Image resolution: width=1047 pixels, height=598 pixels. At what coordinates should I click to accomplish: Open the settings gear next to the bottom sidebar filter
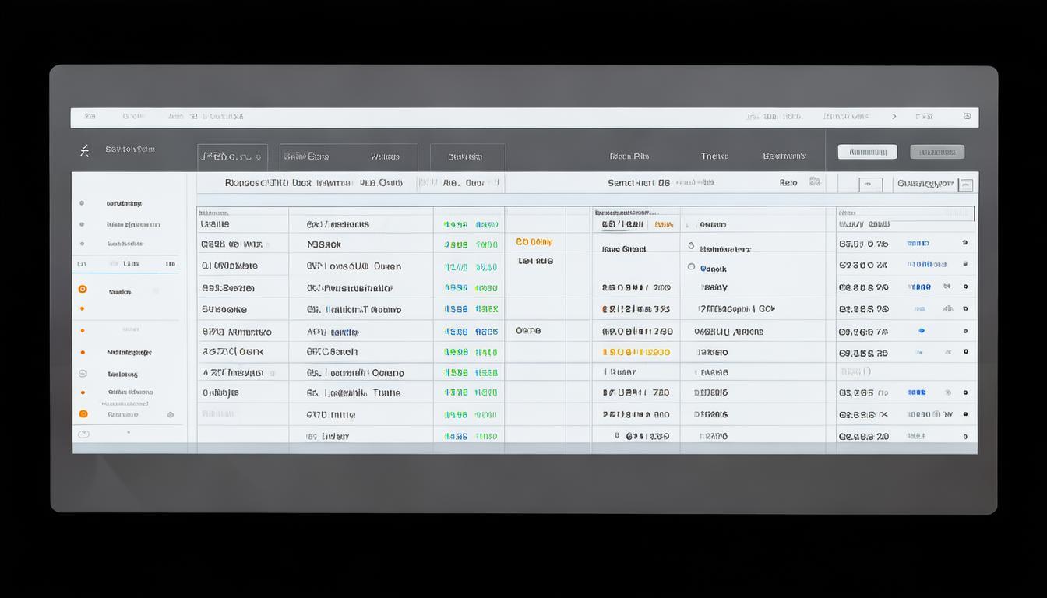click(170, 413)
